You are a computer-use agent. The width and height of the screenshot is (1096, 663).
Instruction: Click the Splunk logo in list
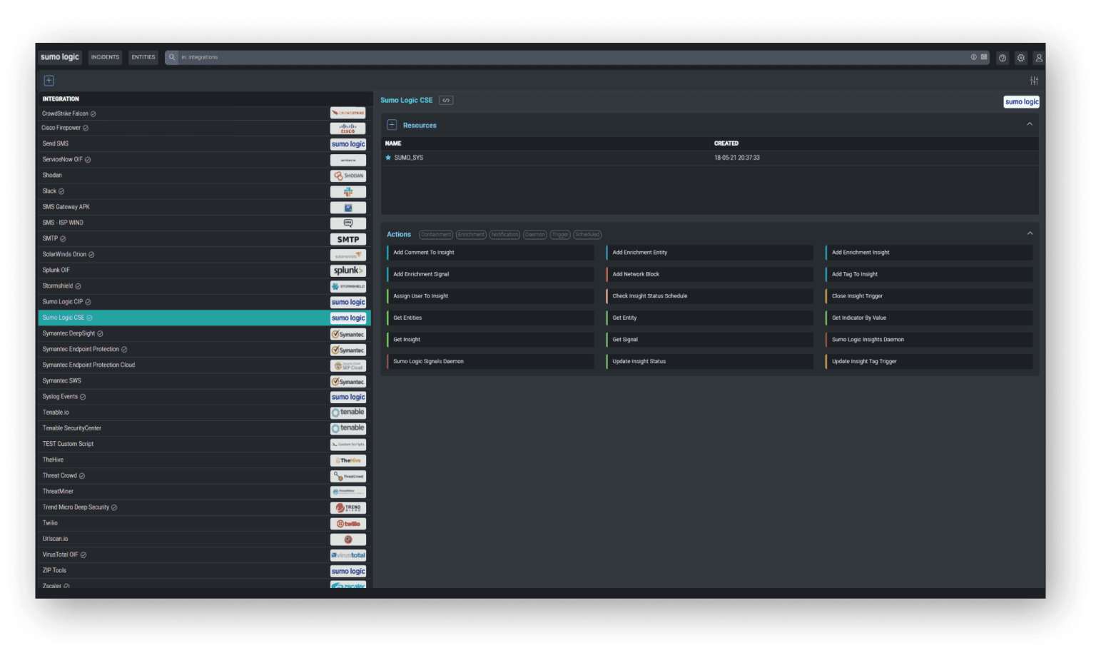(x=348, y=270)
